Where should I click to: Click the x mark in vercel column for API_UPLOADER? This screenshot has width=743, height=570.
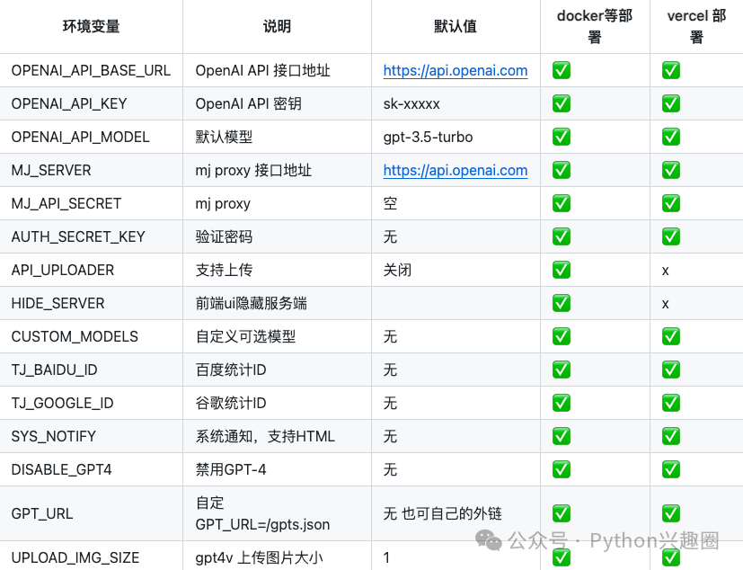pos(664,270)
